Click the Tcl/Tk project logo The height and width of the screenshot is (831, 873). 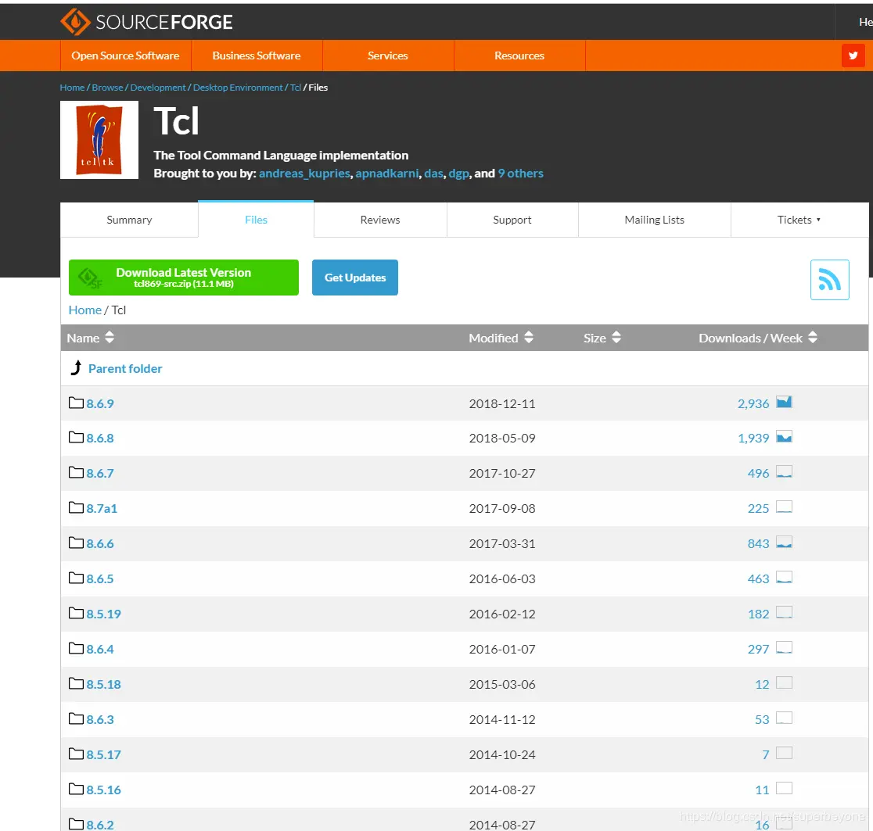pyautogui.click(x=99, y=140)
